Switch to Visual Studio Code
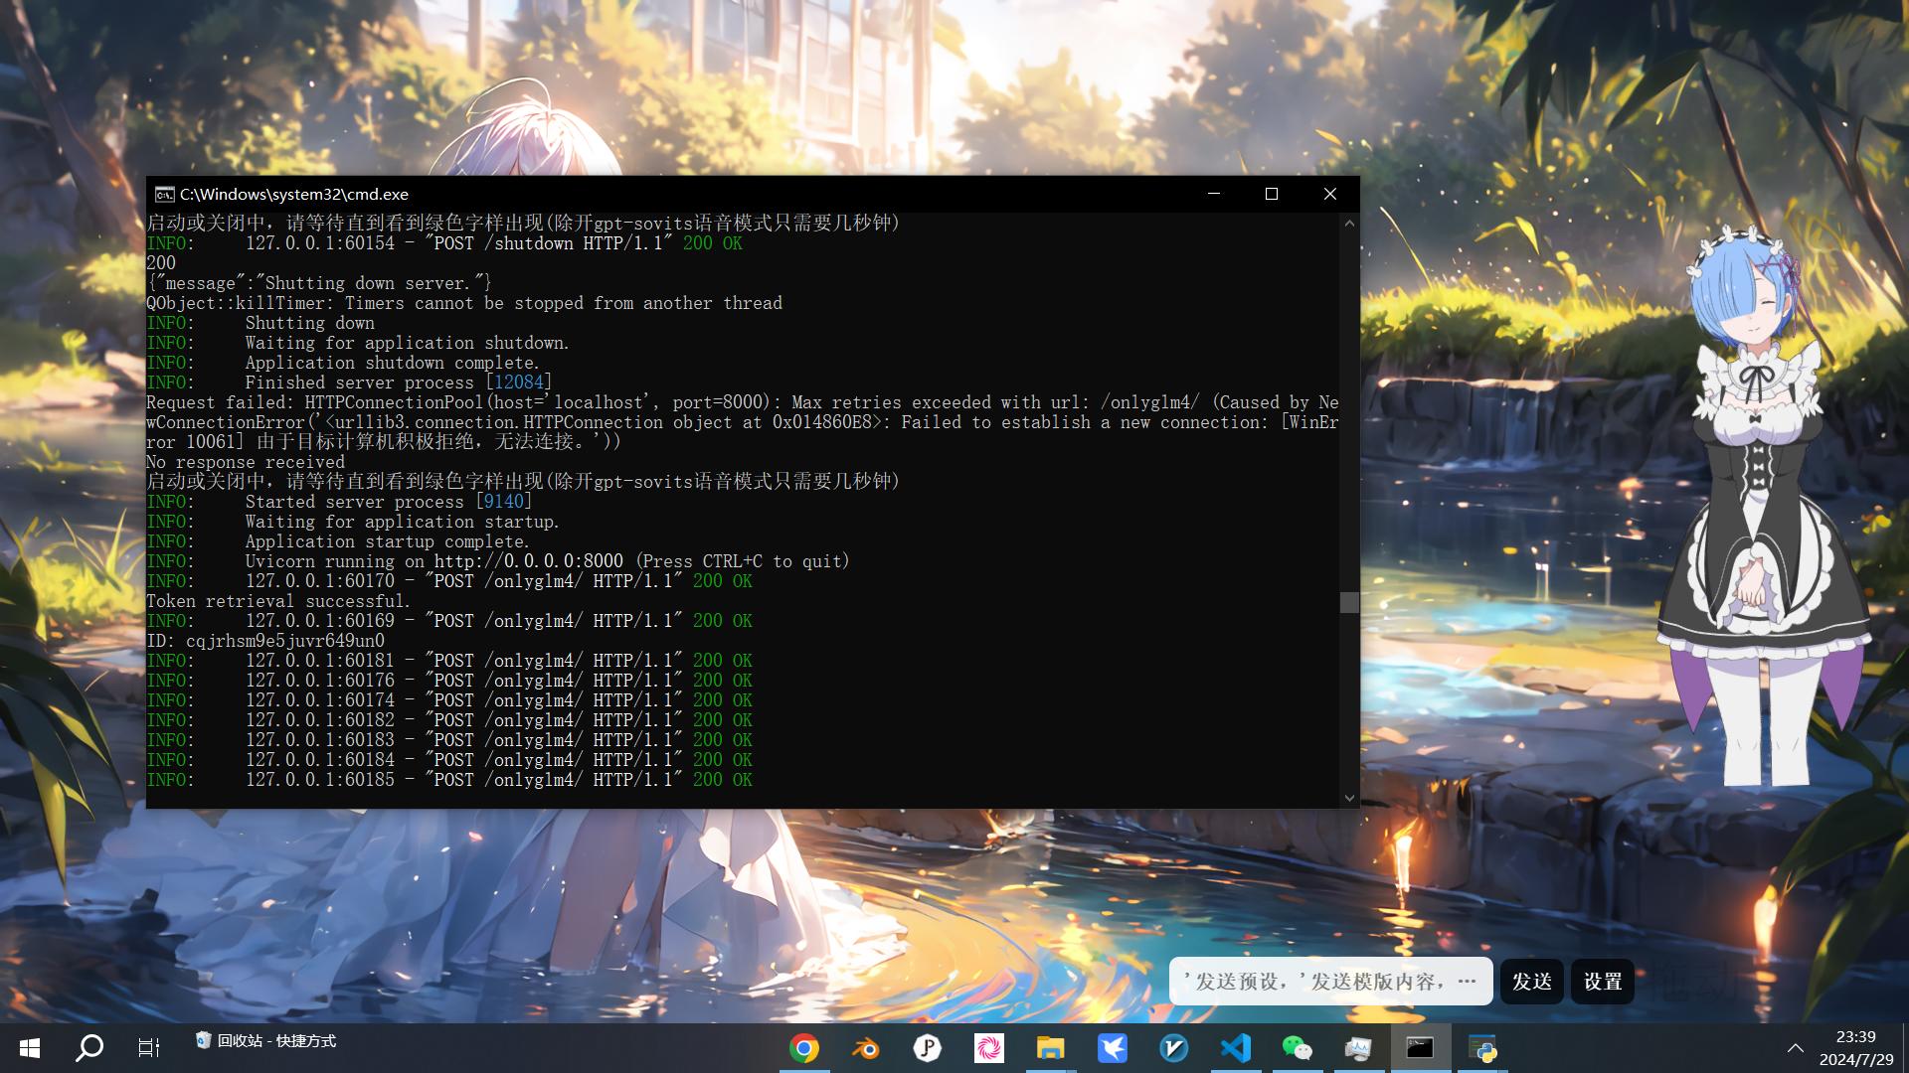 1236,1048
